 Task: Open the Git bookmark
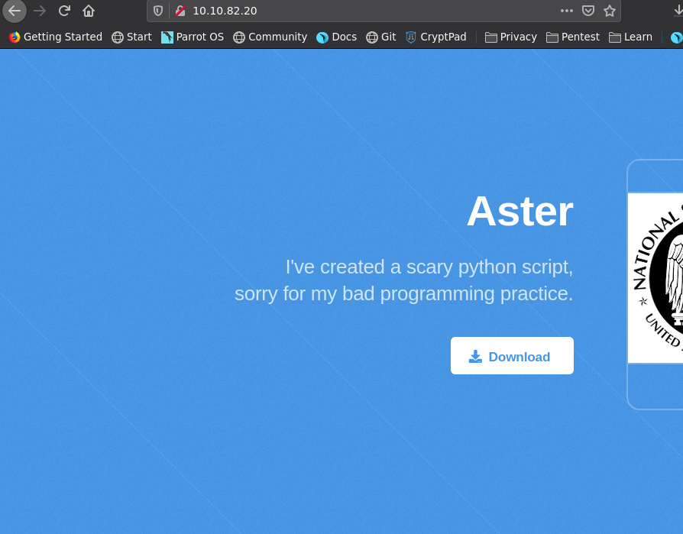click(x=380, y=37)
